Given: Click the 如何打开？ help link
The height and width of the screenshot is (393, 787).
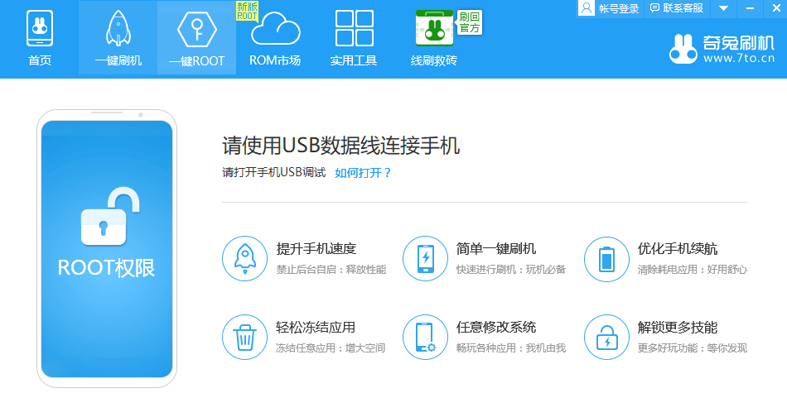Looking at the screenshot, I should 363,173.
